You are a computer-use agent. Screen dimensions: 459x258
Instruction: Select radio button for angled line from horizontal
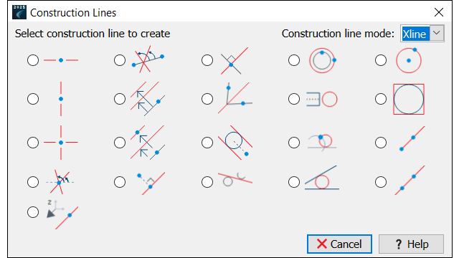[33, 182]
